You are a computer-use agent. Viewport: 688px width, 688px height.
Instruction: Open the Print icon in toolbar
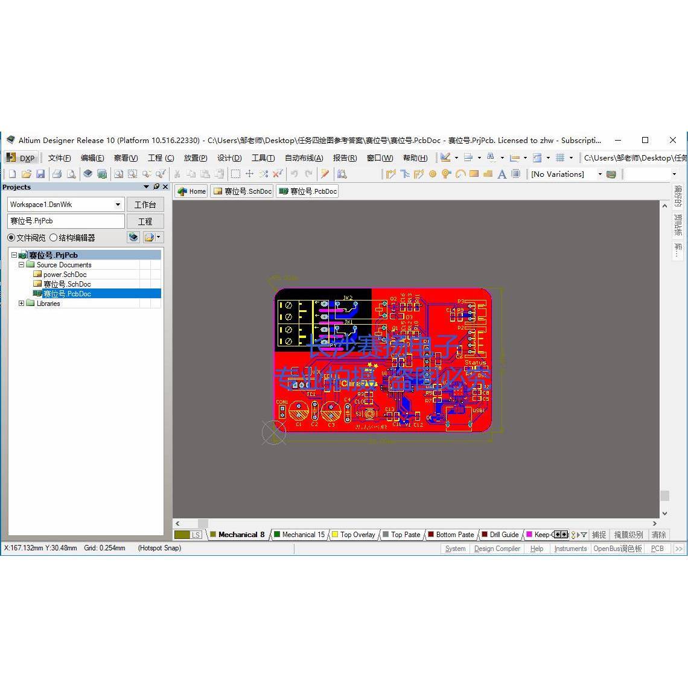coord(57,174)
